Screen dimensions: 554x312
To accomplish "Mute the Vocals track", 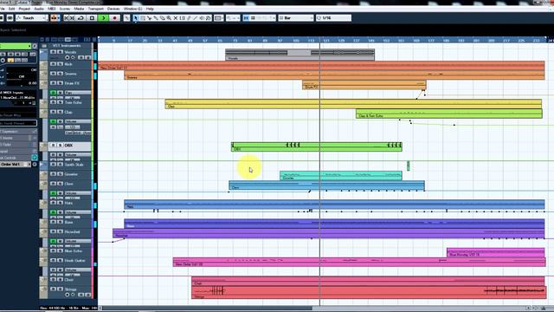I will tap(54, 52).
